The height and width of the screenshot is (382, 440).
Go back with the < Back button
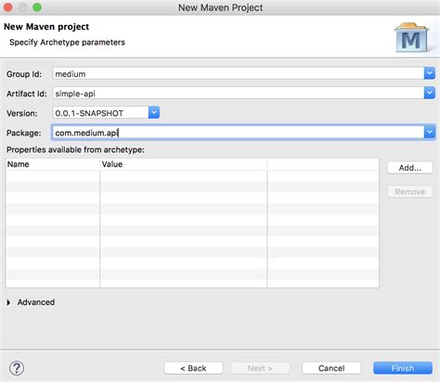tap(193, 368)
